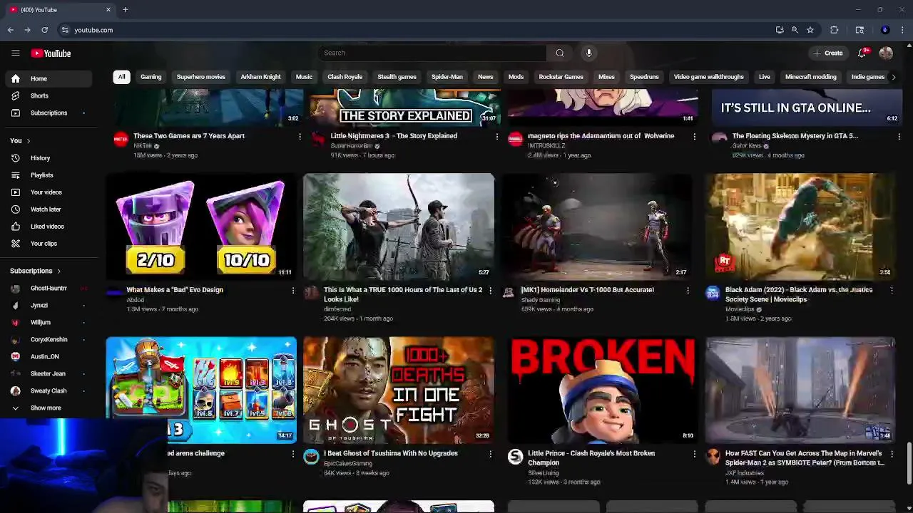Expand Show more subscriptions
The width and height of the screenshot is (913, 513).
(x=46, y=408)
